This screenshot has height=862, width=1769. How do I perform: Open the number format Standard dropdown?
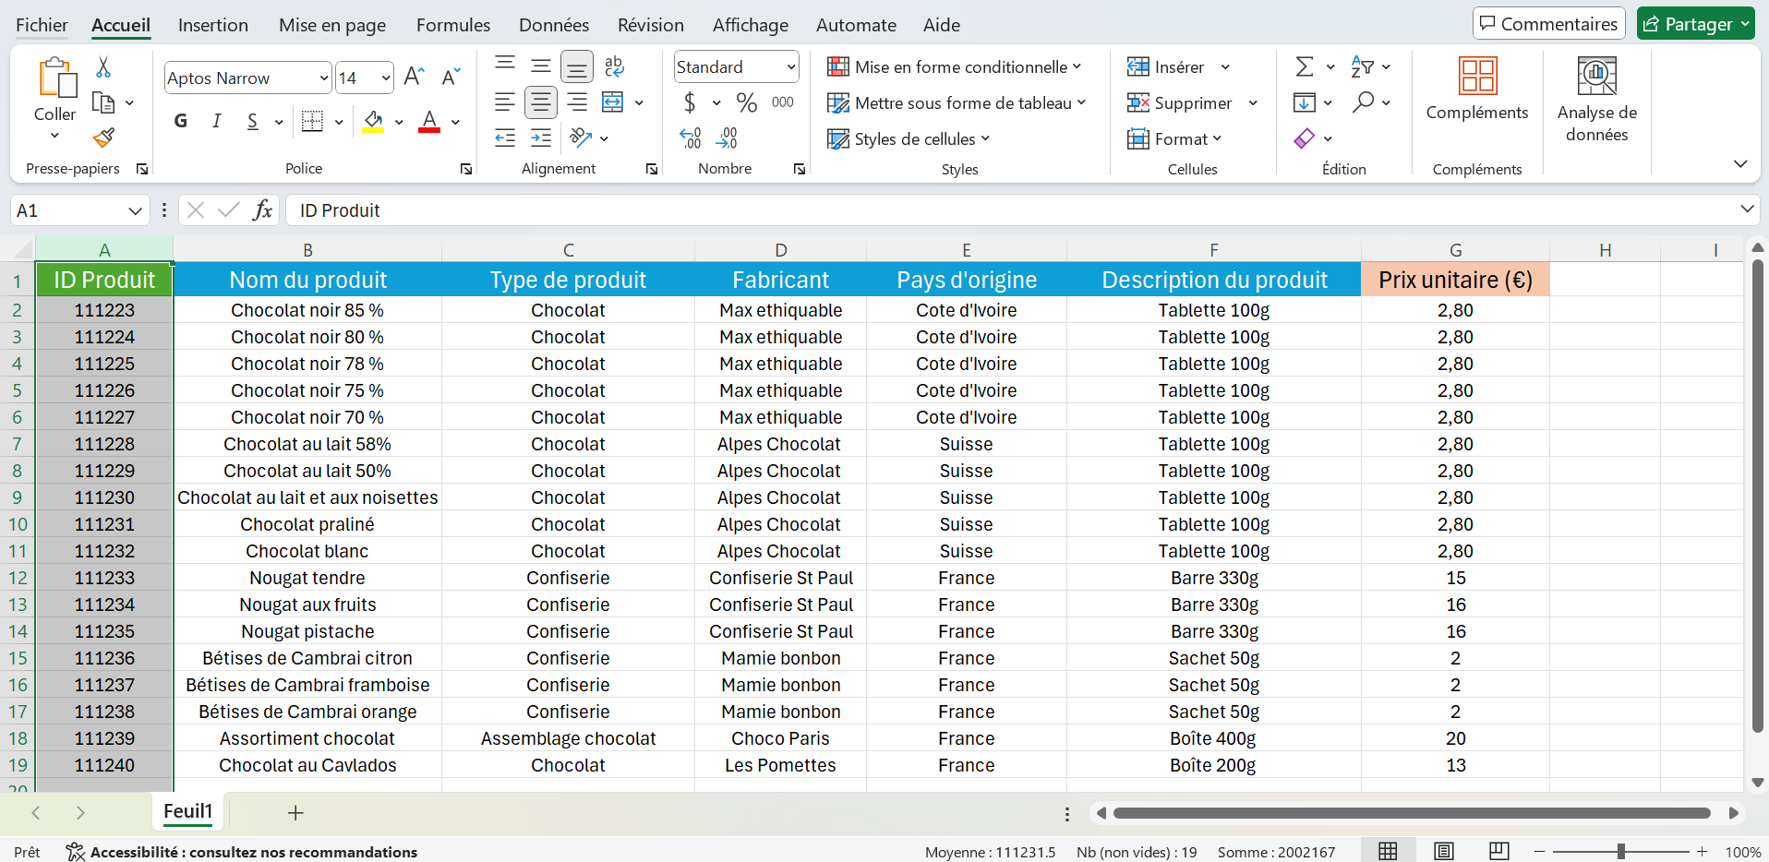(790, 67)
